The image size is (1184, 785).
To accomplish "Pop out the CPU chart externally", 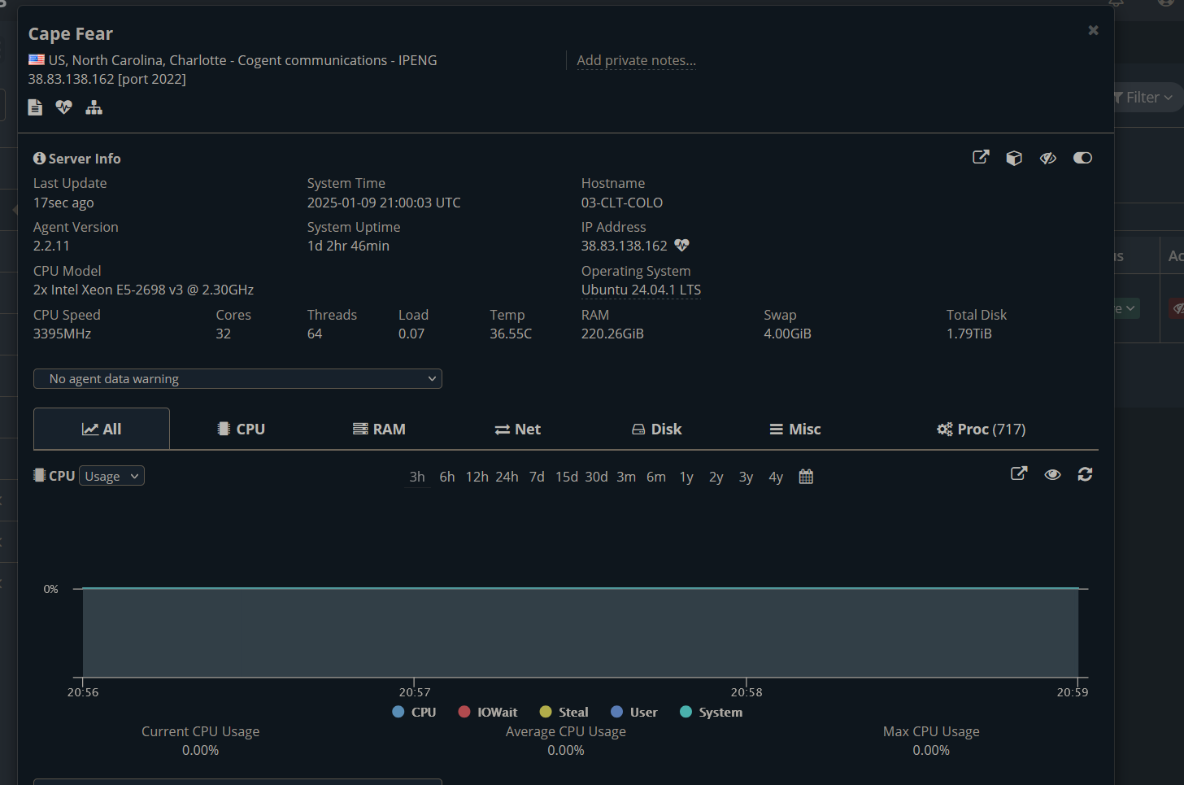I will [1019, 474].
